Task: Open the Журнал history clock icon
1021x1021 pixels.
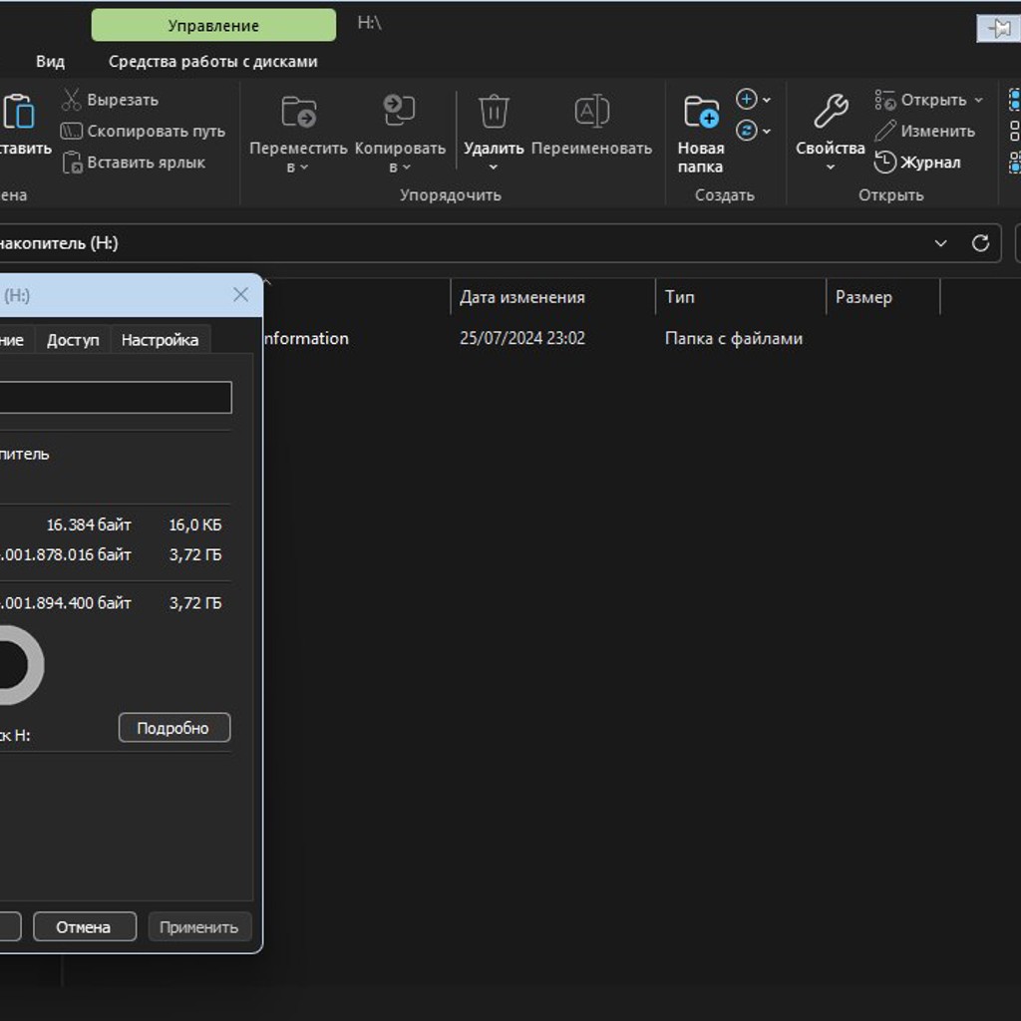Action: click(x=885, y=163)
